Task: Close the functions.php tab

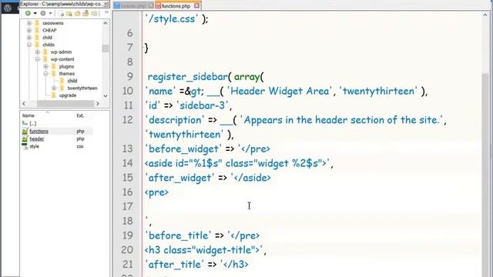Action: [x=196, y=5]
